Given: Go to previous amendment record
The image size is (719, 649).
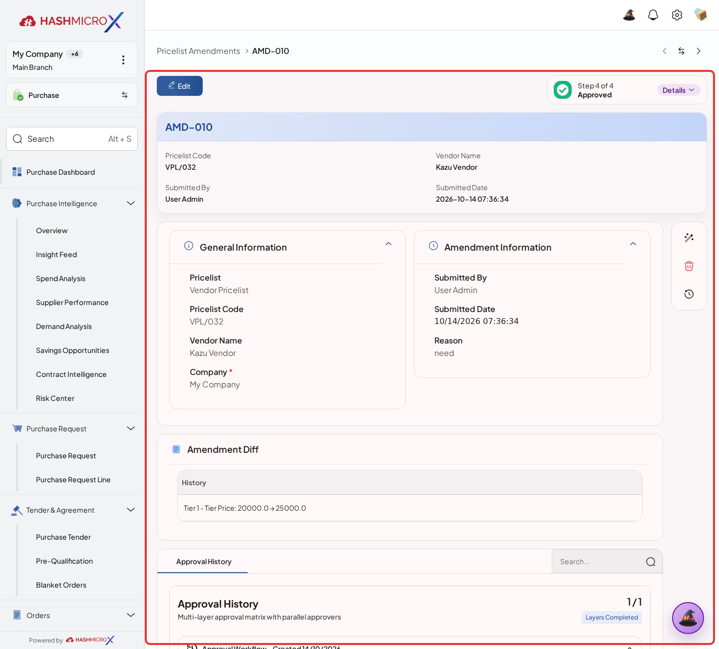Looking at the screenshot, I should tap(665, 51).
